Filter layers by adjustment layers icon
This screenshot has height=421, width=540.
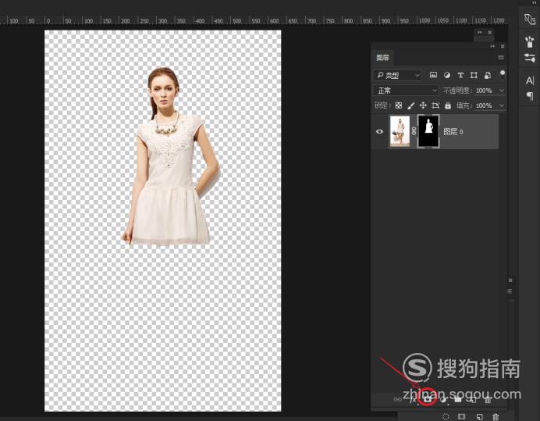[446, 75]
